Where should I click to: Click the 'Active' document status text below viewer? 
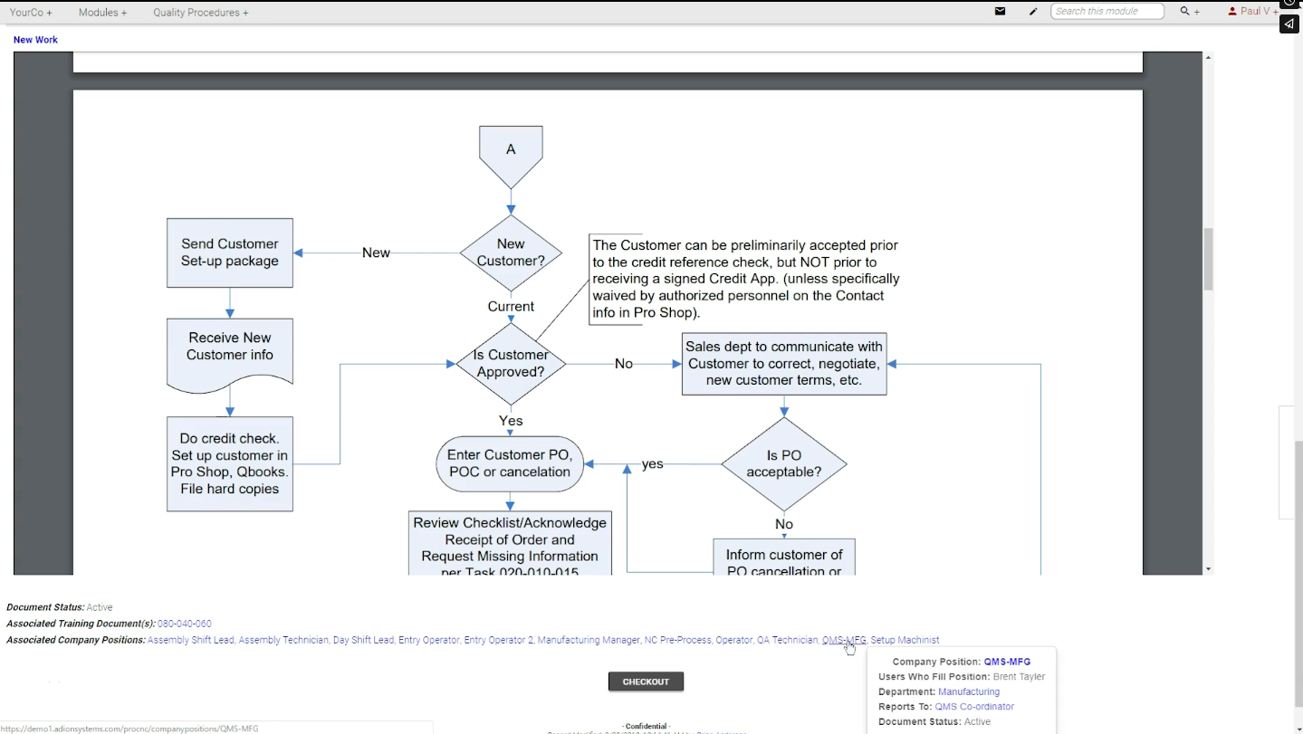[x=100, y=607]
